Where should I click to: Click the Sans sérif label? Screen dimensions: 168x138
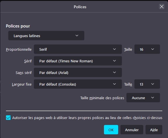(24, 73)
